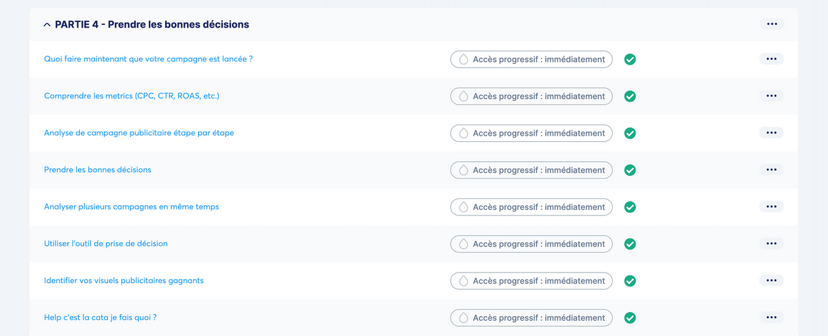Open three-dot menu for 'Help c'est la cata' lesson
The image size is (828, 336).
click(x=771, y=317)
